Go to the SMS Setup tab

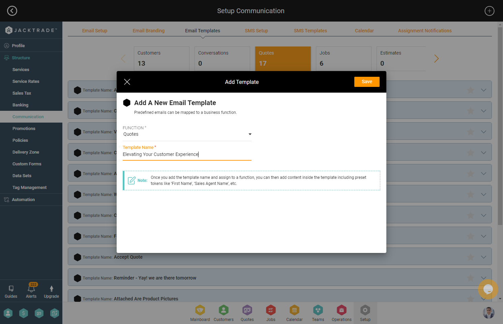(x=257, y=31)
